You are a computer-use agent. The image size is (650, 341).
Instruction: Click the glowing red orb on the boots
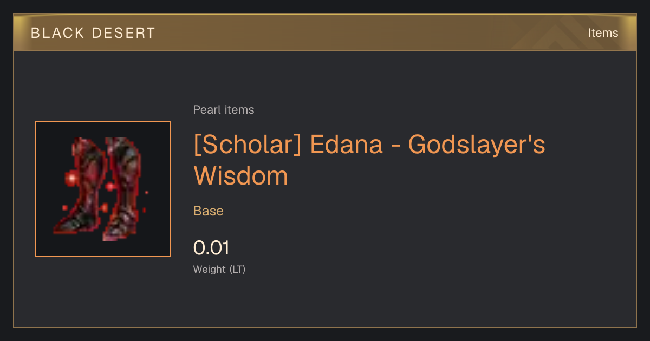click(x=69, y=178)
